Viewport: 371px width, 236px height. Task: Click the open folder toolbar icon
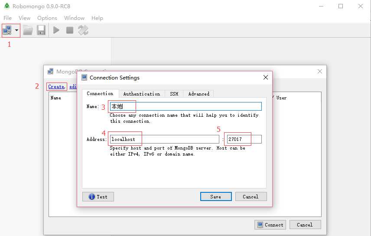coord(28,30)
